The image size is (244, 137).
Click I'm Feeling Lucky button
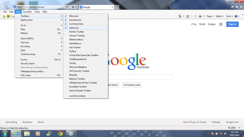(x=132, y=85)
